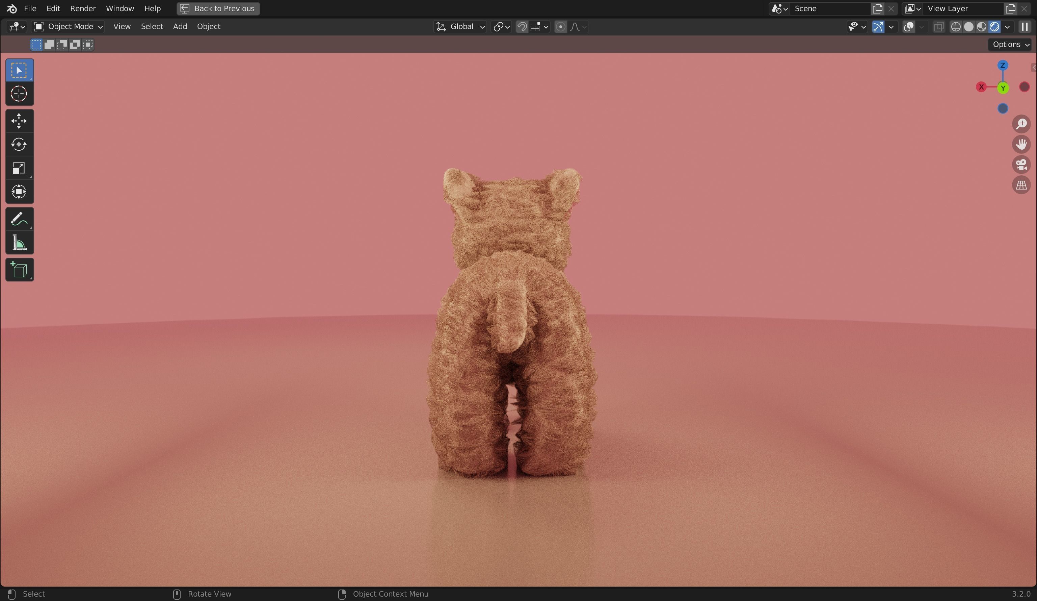Activate the Move tool
1037x601 pixels.
19,121
